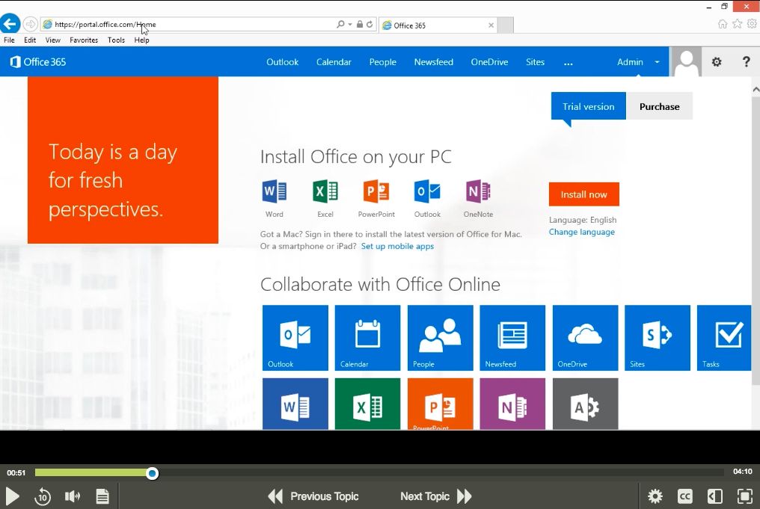The height and width of the screenshot is (509, 760).
Task: Go to People in the top navigation bar
Action: click(383, 62)
